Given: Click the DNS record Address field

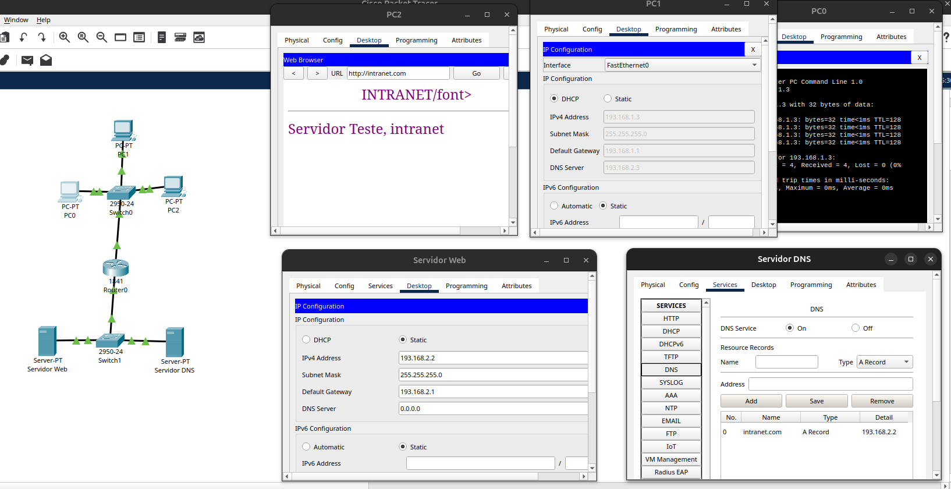Looking at the screenshot, I should click(x=831, y=384).
